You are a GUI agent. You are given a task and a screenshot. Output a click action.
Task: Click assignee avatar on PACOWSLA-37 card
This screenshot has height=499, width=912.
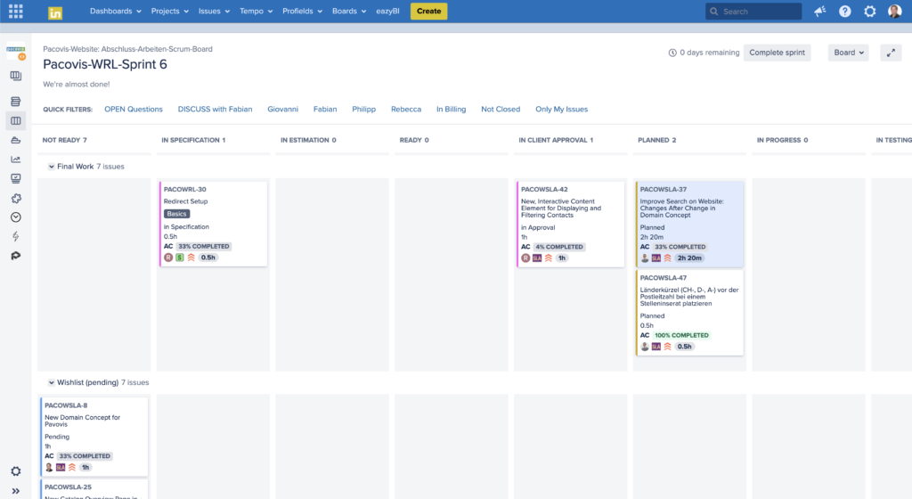645,258
